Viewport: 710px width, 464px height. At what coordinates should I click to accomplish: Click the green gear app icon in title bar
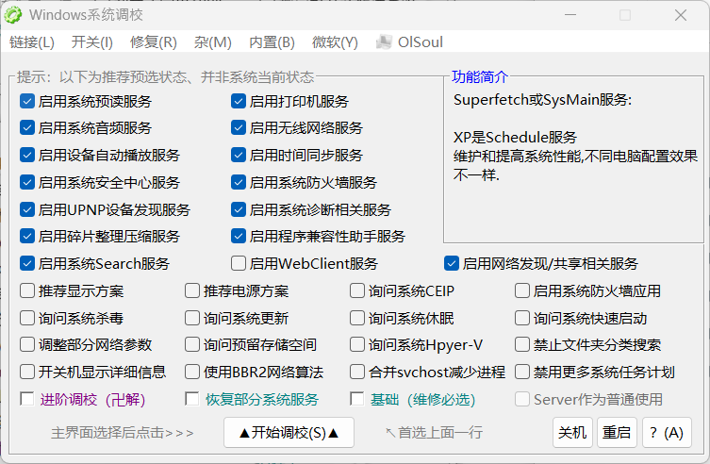tap(12, 15)
